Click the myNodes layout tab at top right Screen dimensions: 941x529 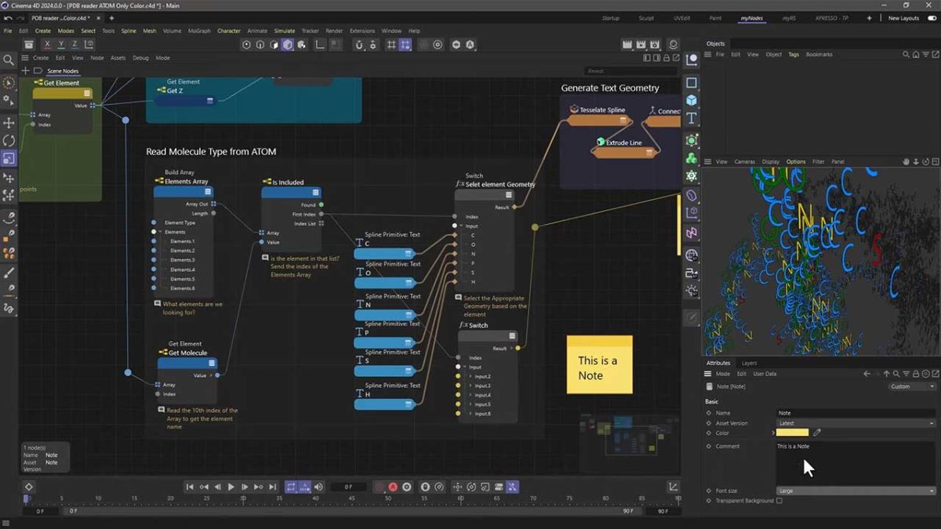click(x=752, y=16)
